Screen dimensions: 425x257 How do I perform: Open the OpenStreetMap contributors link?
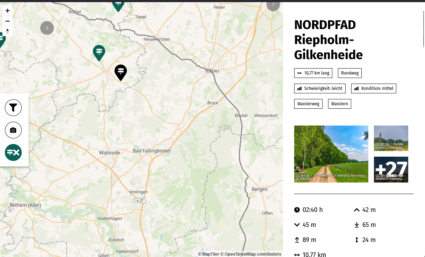point(253,254)
